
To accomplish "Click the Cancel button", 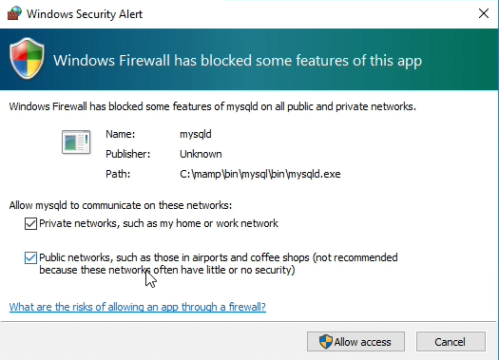I will pos(451,342).
